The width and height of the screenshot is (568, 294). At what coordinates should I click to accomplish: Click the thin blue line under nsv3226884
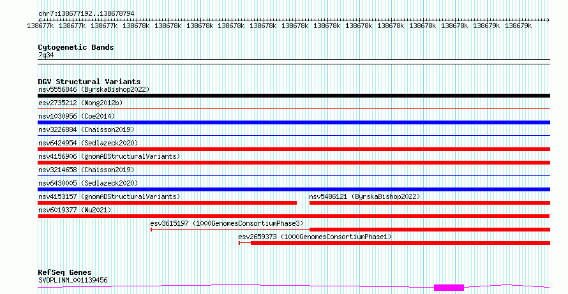pyautogui.click(x=294, y=135)
